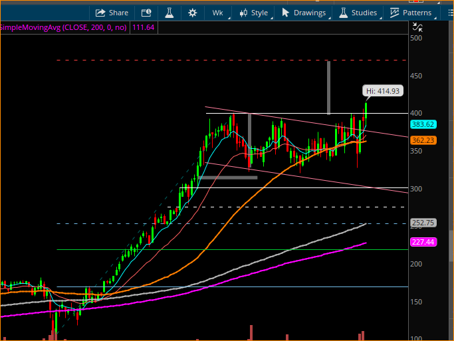This screenshot has width=454, height=341.
Task: Open the Patterns menu
Action: 411,13
